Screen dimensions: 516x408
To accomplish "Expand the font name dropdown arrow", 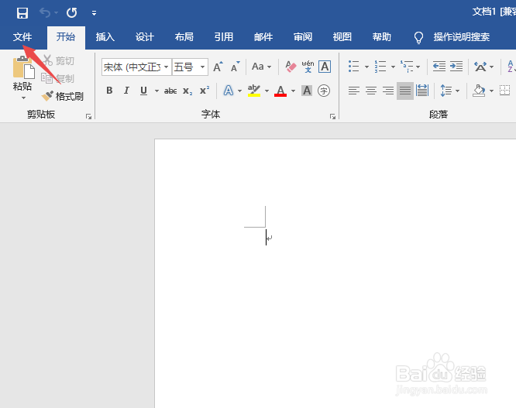I will tap(167, 67).
